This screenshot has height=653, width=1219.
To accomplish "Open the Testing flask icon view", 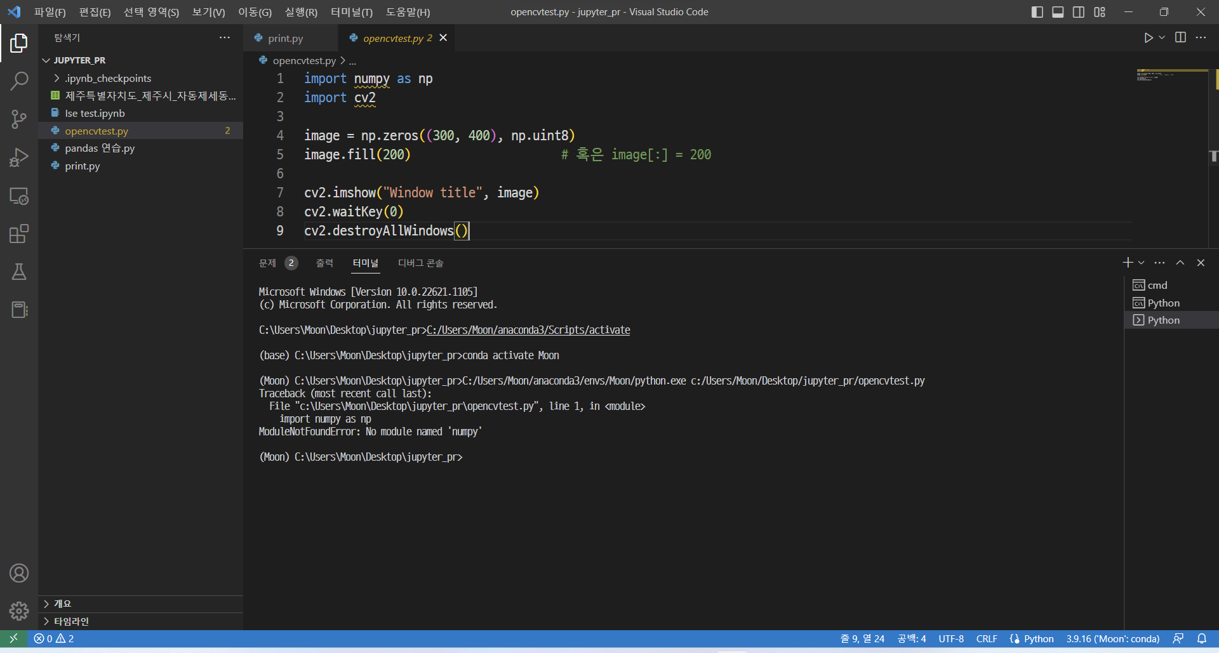I will pos(19,272).
